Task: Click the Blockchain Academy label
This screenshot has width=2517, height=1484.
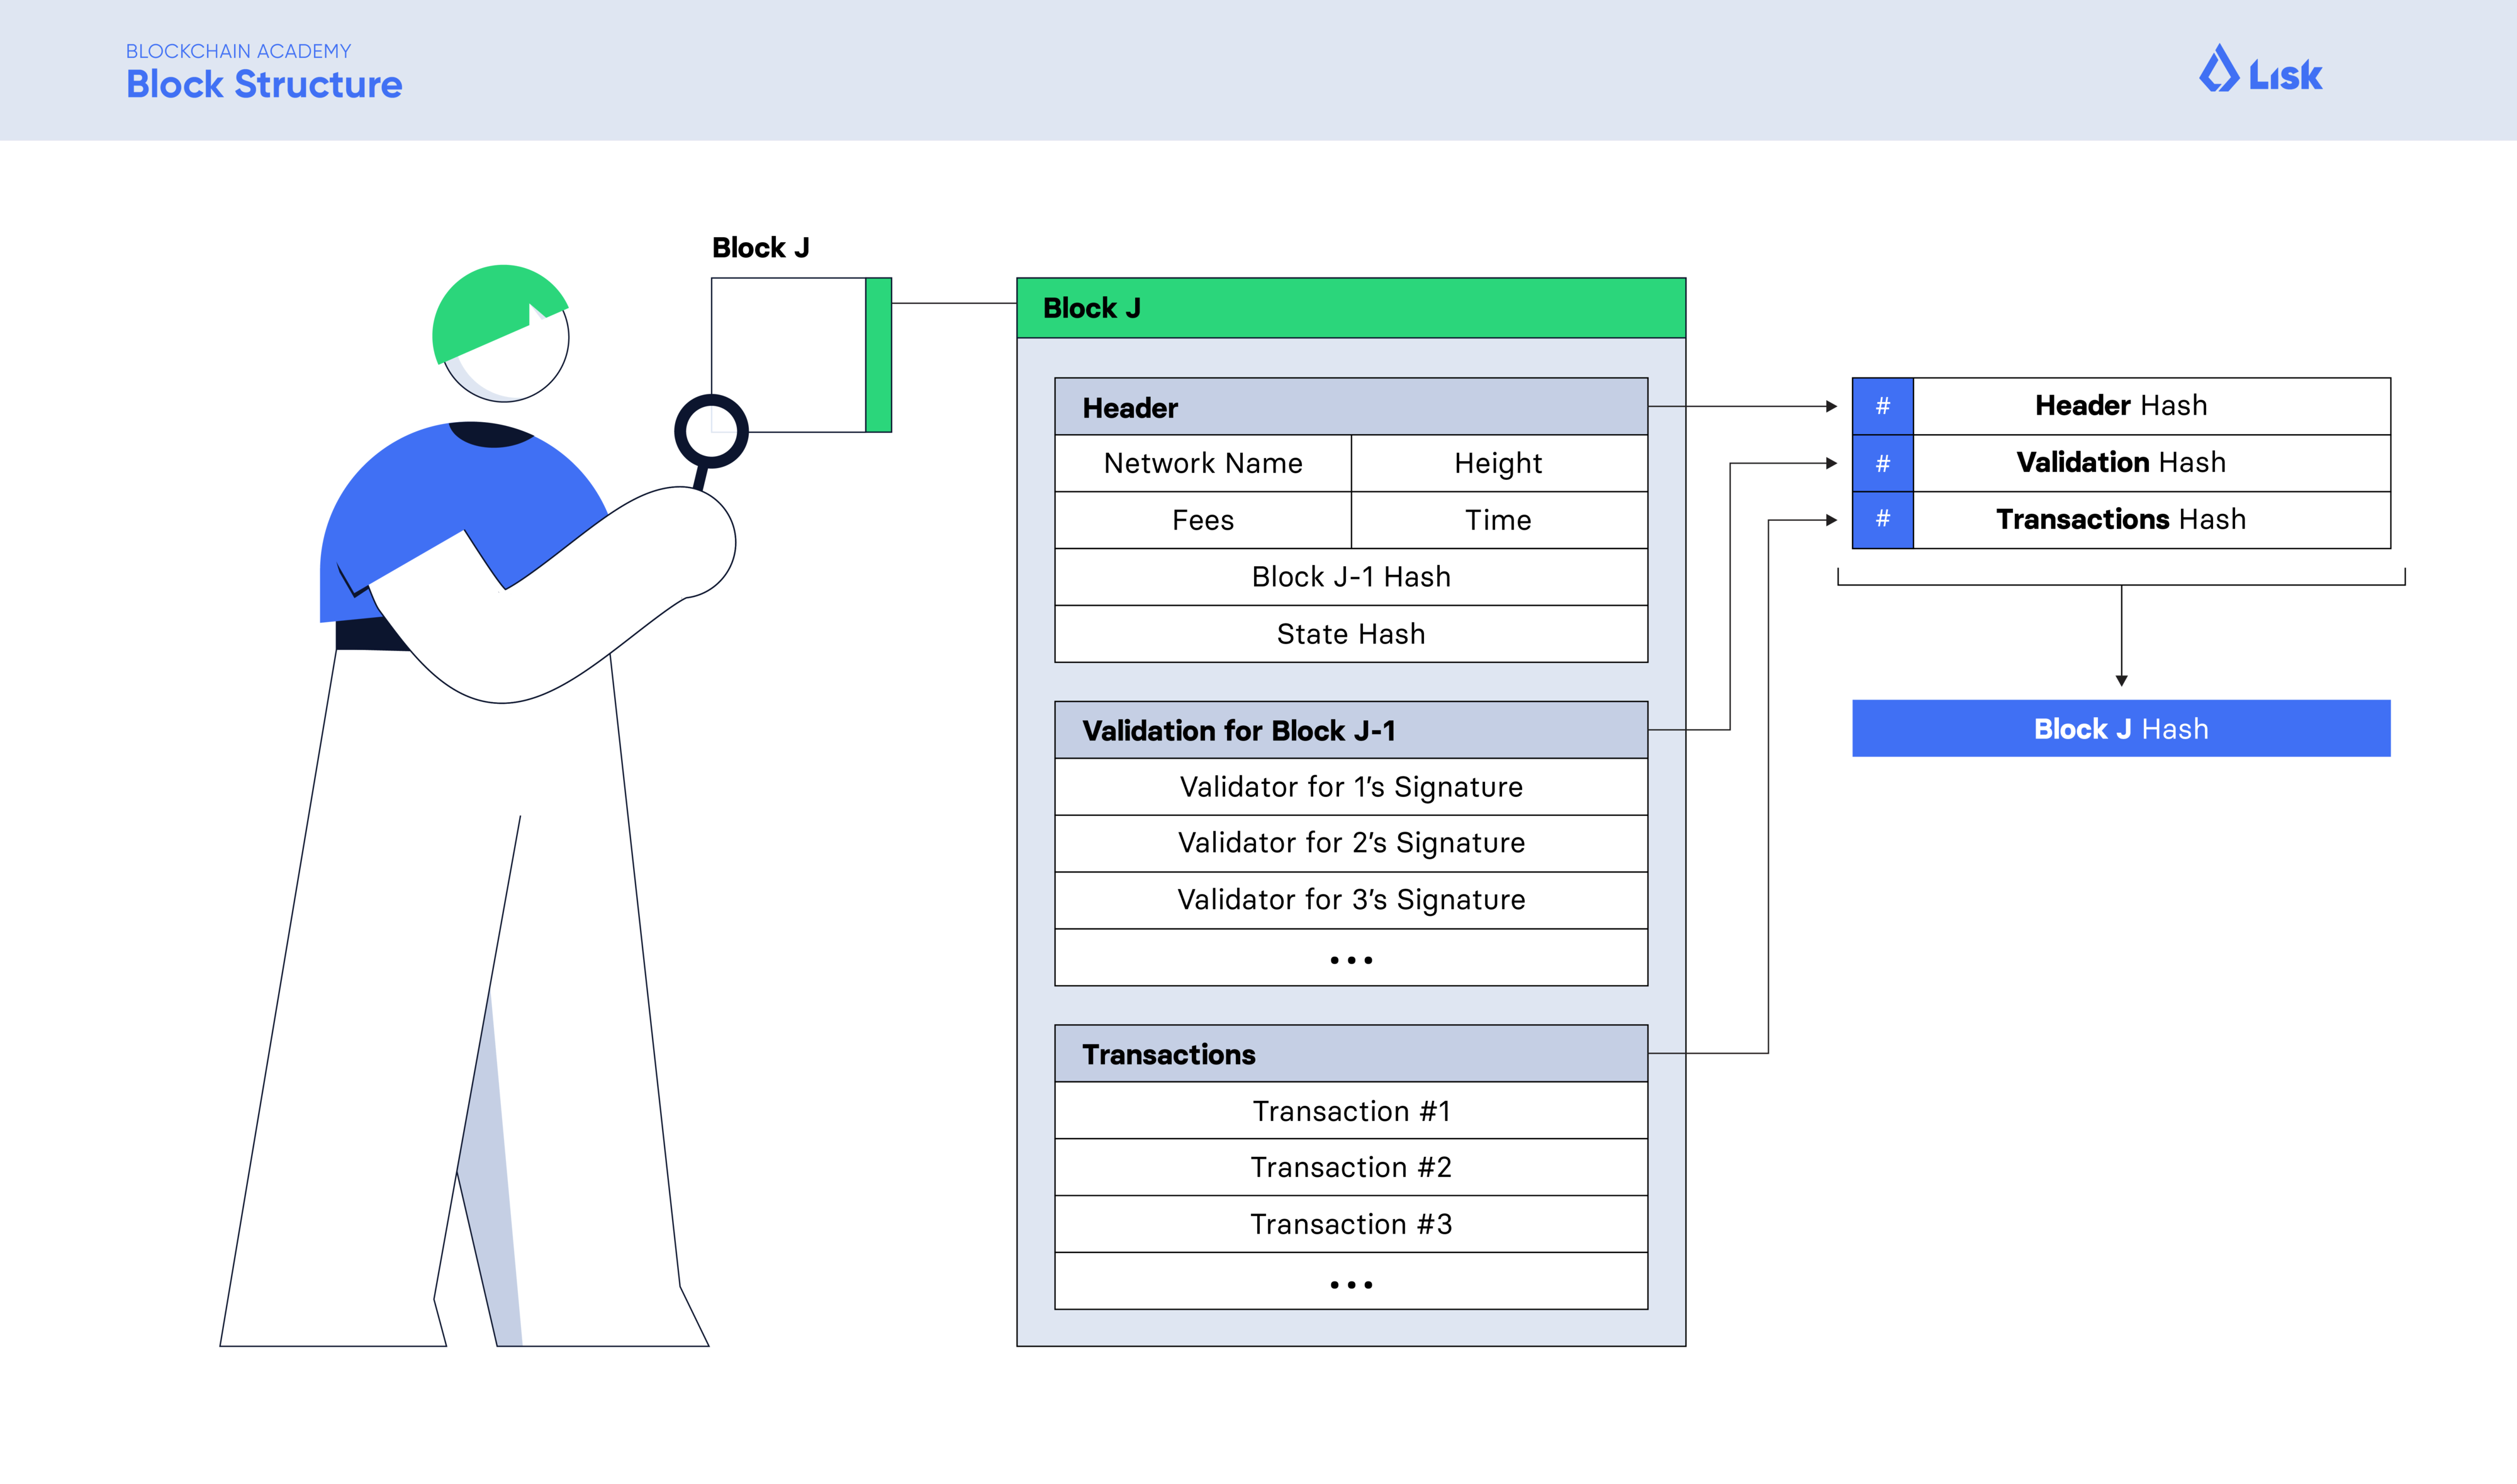Action: (x=238, y=51)
